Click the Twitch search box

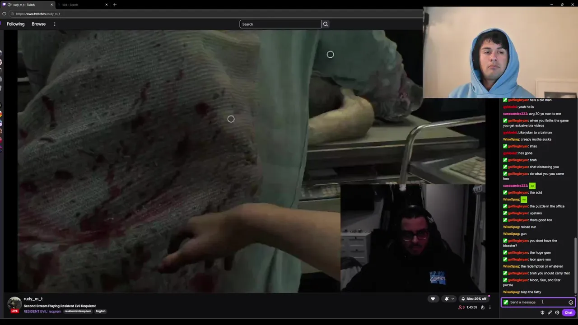point(280,24)
